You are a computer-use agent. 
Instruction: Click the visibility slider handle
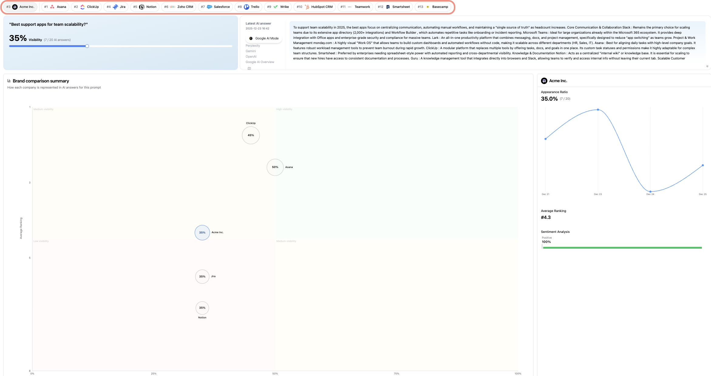click(x=87, y=46)
